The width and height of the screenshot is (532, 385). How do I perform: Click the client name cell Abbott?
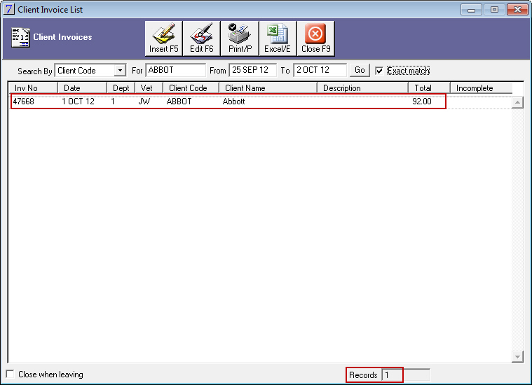point(233,101)
